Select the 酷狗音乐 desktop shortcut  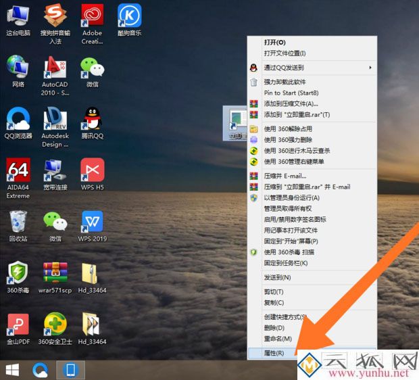[x=129, y=21]
